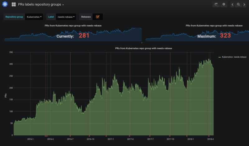Click the 350 y-axis label
249x146 pixels.
coord(11,52)
